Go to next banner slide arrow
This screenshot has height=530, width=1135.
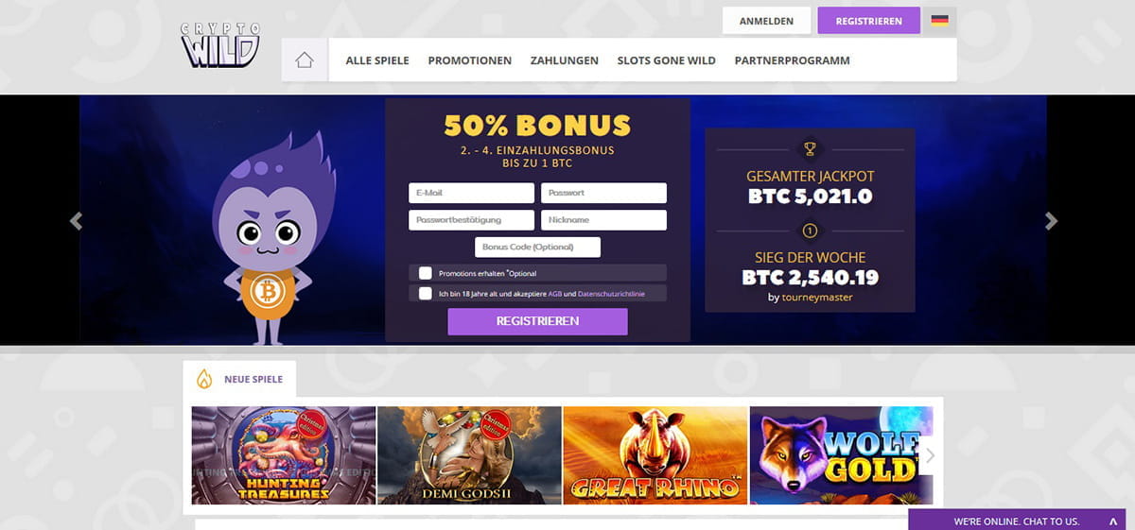point(1051,221)
